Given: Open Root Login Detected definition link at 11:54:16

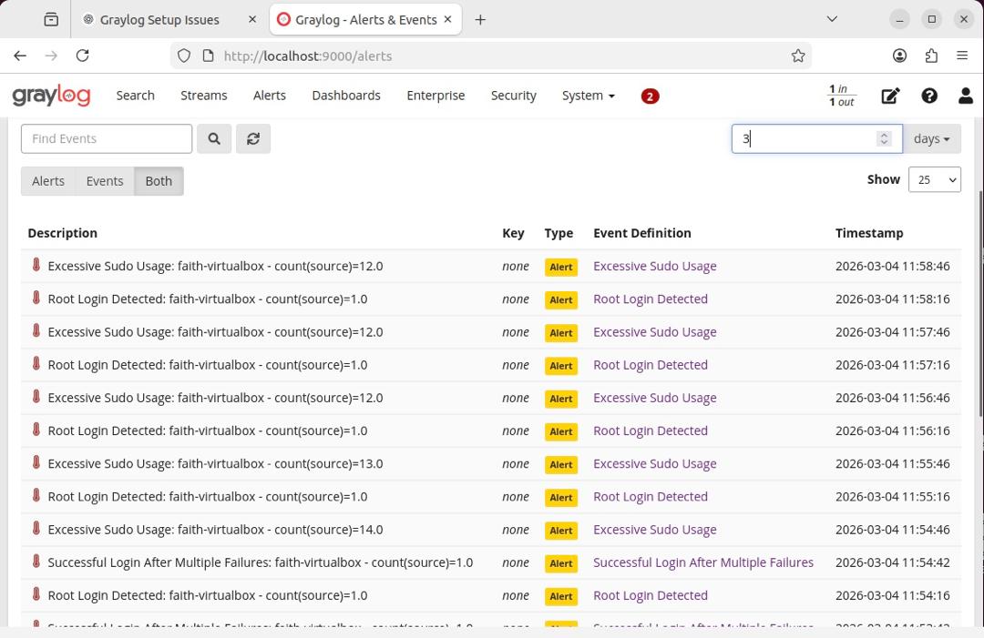Looking at the screenshot, I should coord(651,596).
